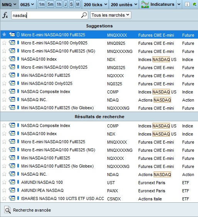Open new chart icon for NASDAQ100 Index result
Screen dimensions: 198x217
pyautogui.click(x=12, y=133)
